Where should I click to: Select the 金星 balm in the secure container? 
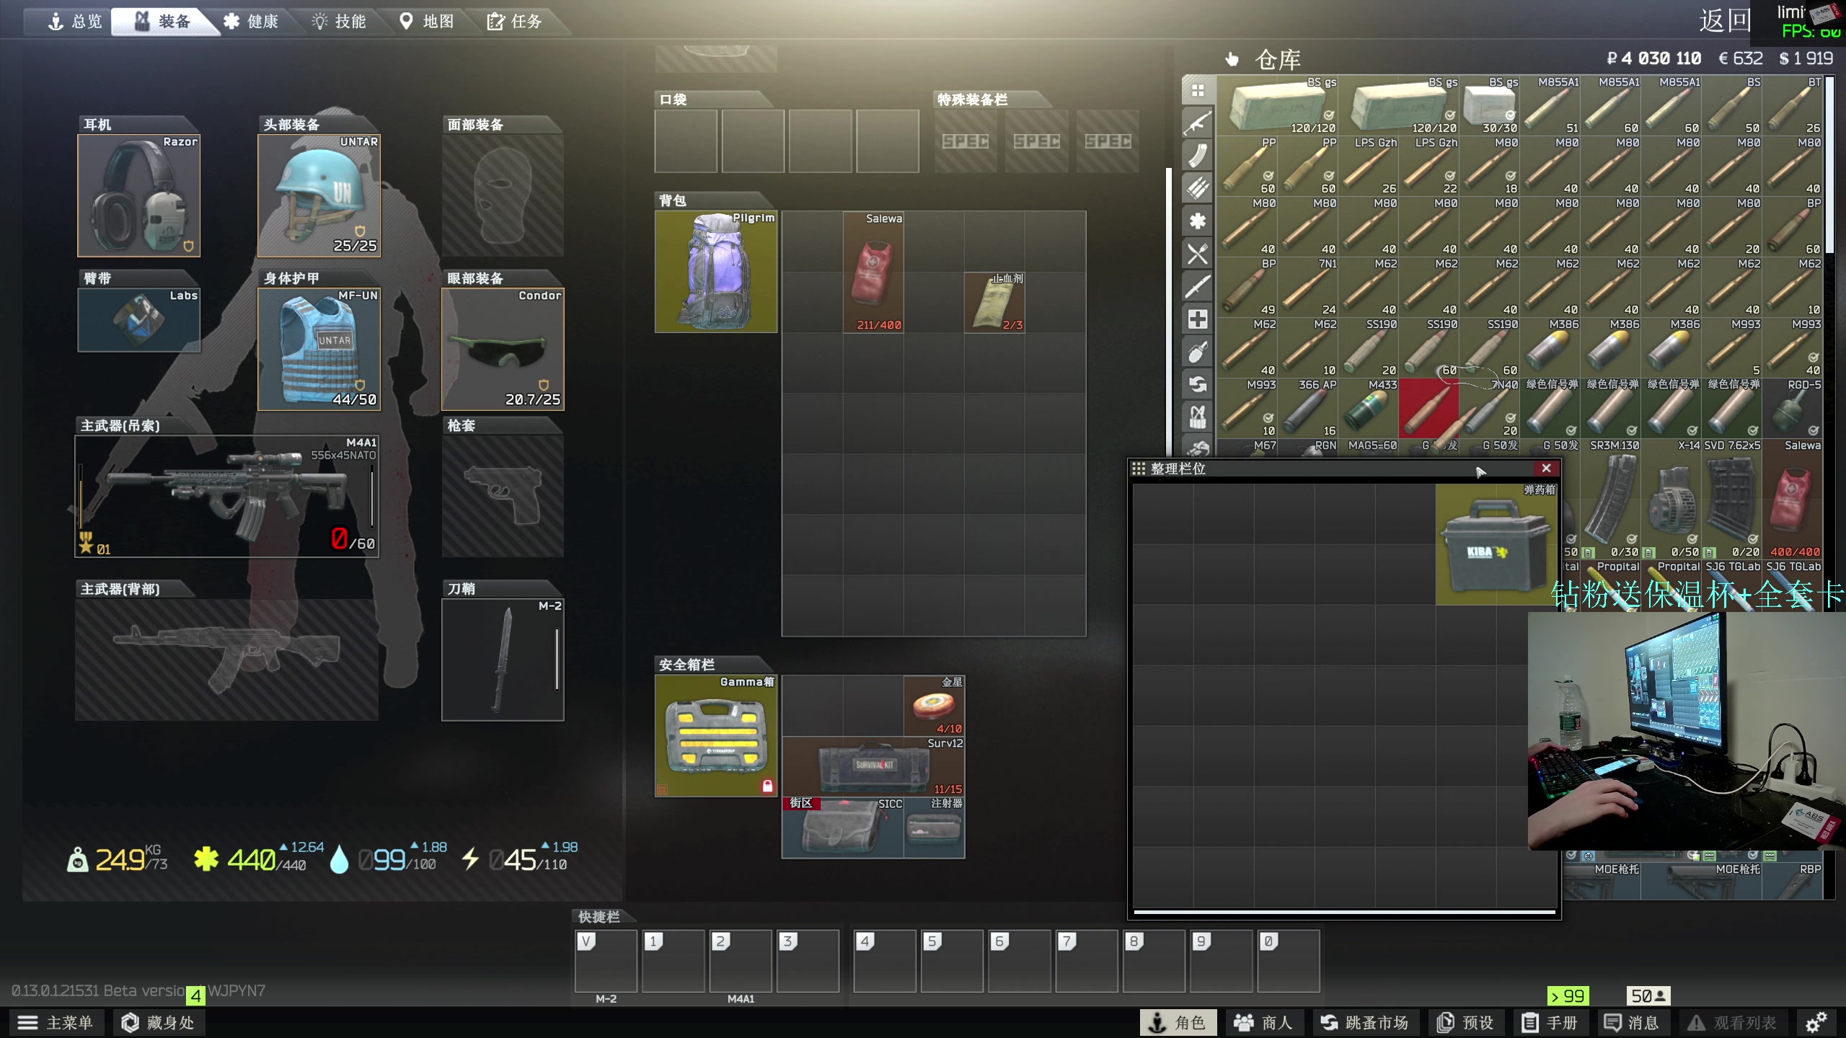(935, 706)
